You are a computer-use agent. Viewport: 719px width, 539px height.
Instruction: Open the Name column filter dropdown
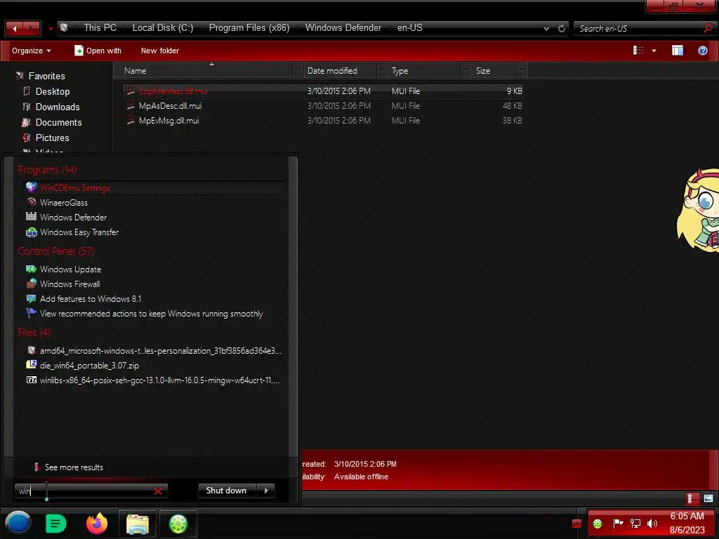pyautogui.click(x=298, y=71)
